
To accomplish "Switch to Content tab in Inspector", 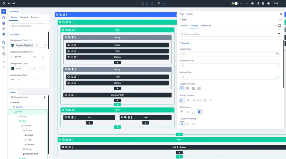I will click(24, 17).
